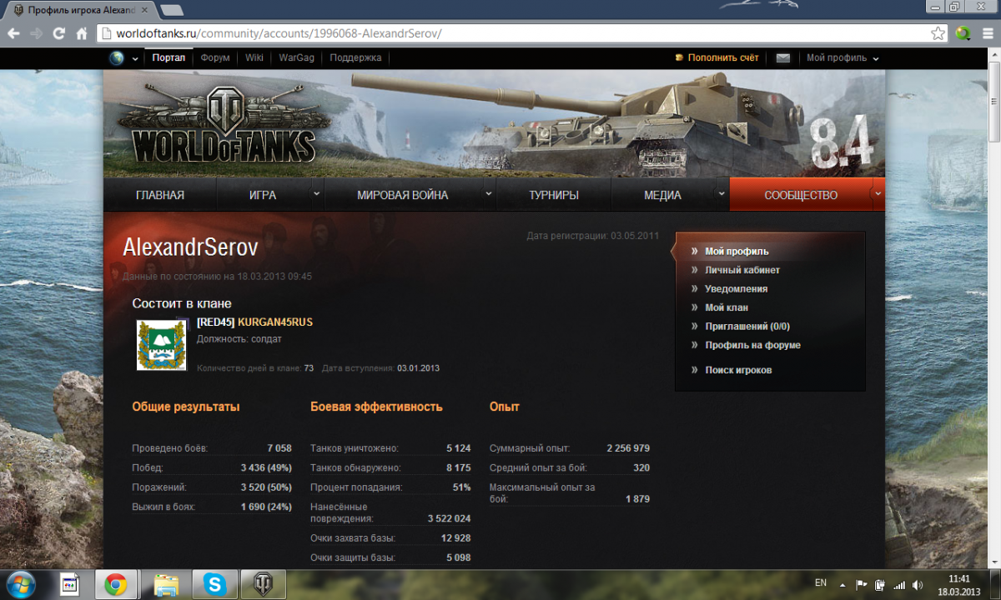
Task: Expand the СООБЩЕСТВО menu arrow
Action: [878, 193]
